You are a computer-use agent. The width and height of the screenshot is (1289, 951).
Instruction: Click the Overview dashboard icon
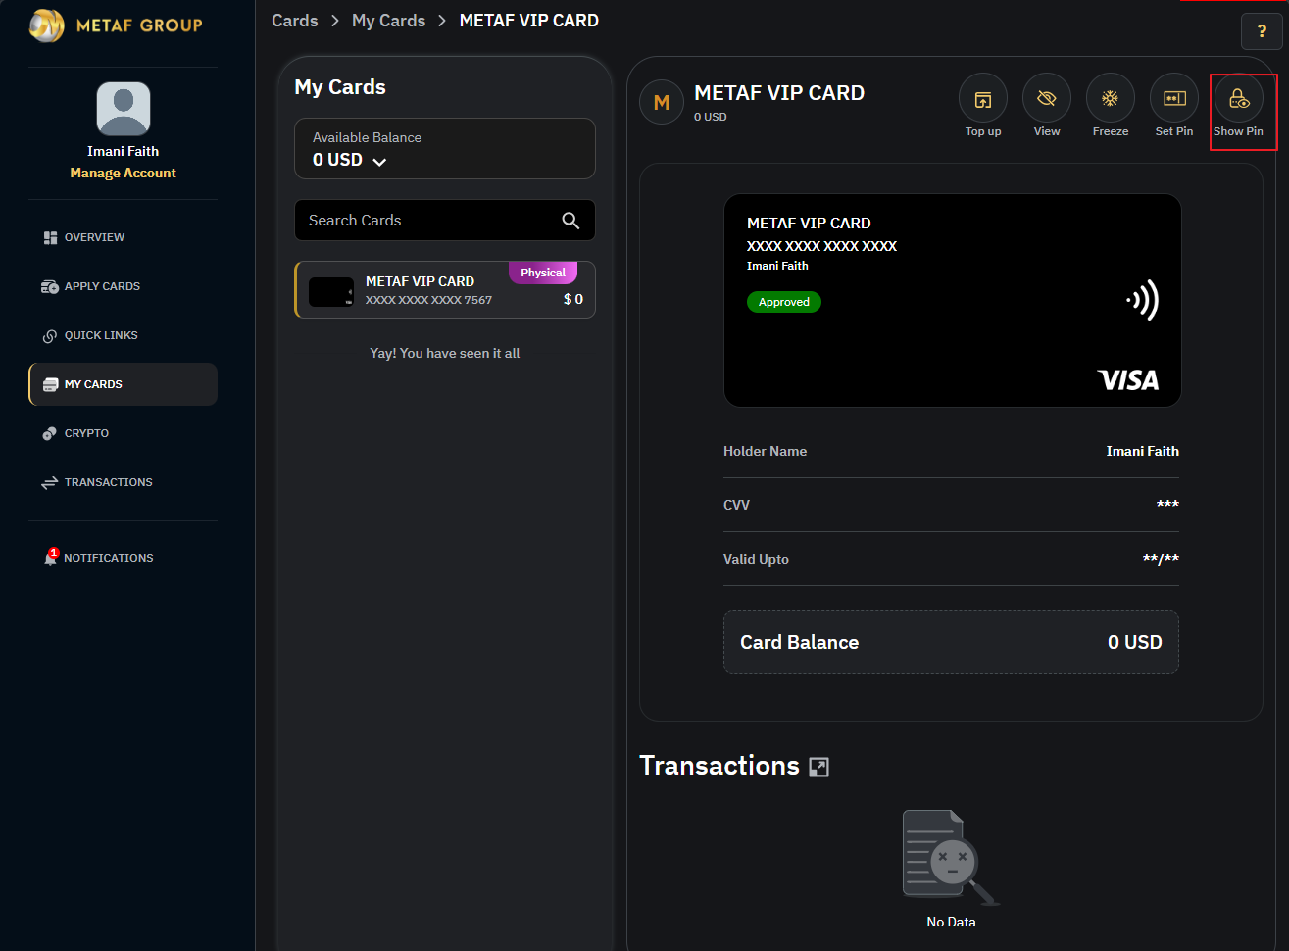click(50, 237)
